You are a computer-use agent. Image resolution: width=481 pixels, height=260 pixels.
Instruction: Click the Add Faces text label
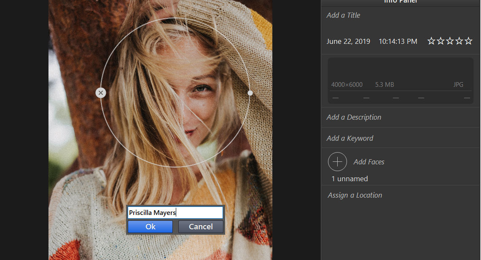(x=369, y=162)
